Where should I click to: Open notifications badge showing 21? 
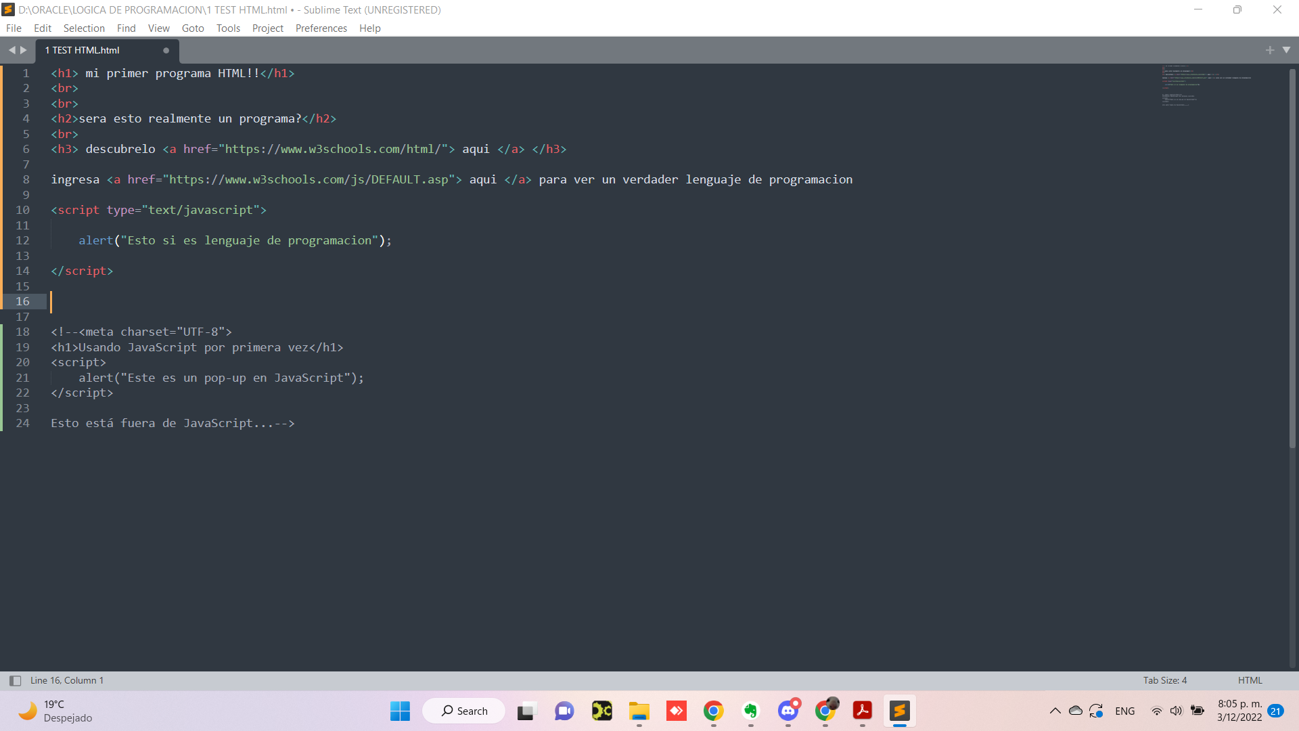coord(1275,711)
